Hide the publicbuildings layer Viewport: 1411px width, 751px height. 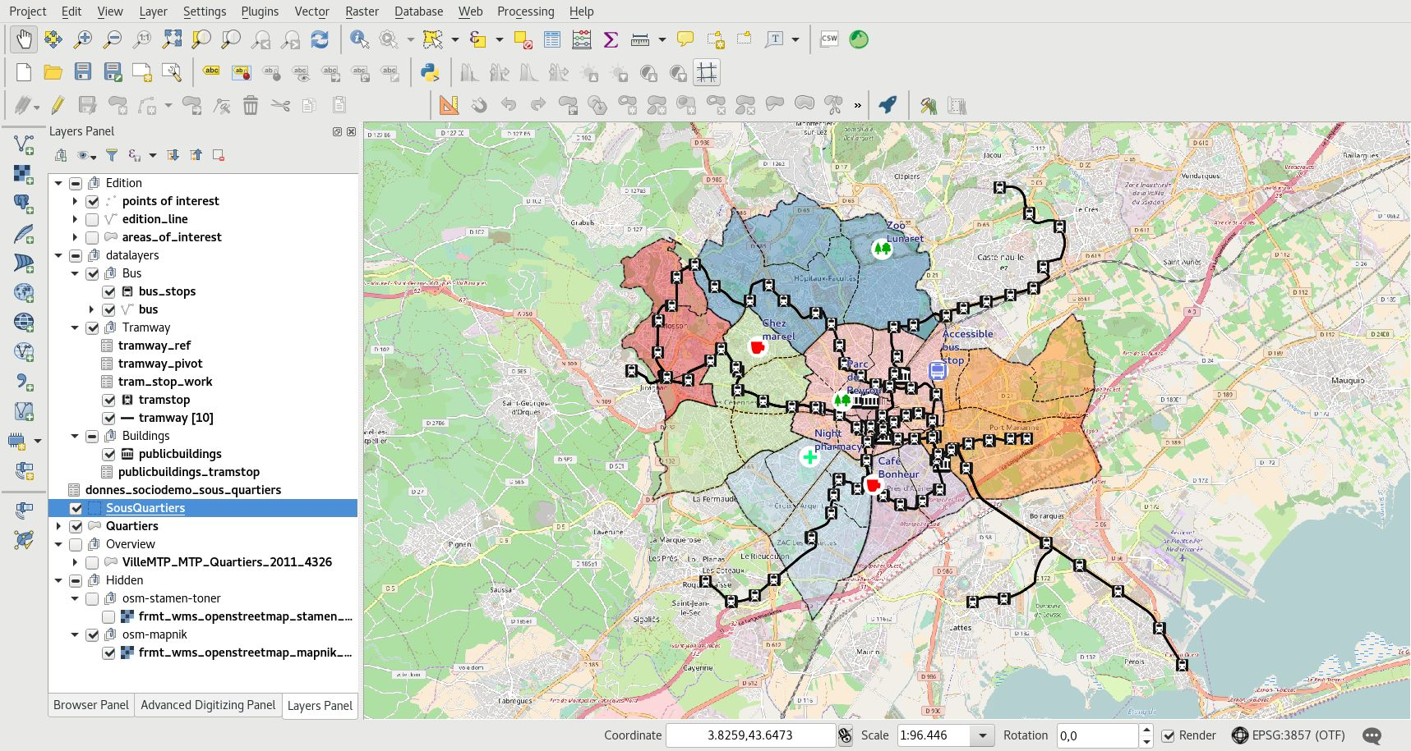tap(108, 454)
